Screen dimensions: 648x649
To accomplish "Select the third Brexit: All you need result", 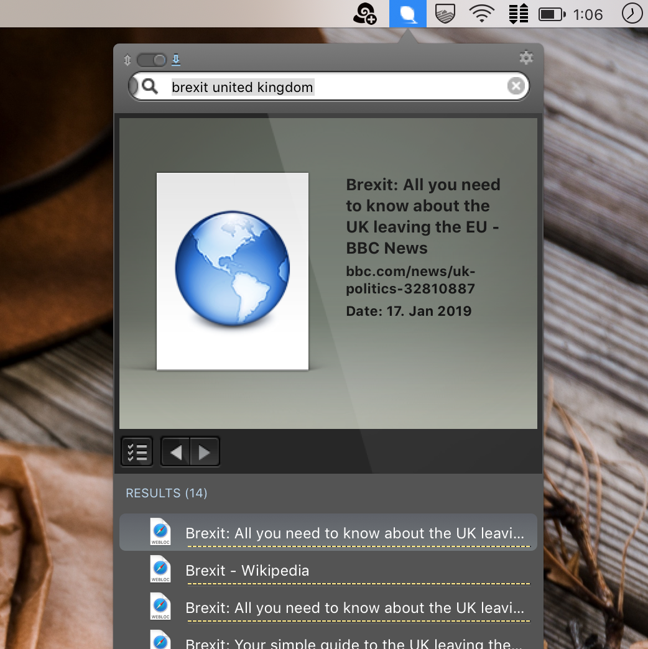I will 328,607.
